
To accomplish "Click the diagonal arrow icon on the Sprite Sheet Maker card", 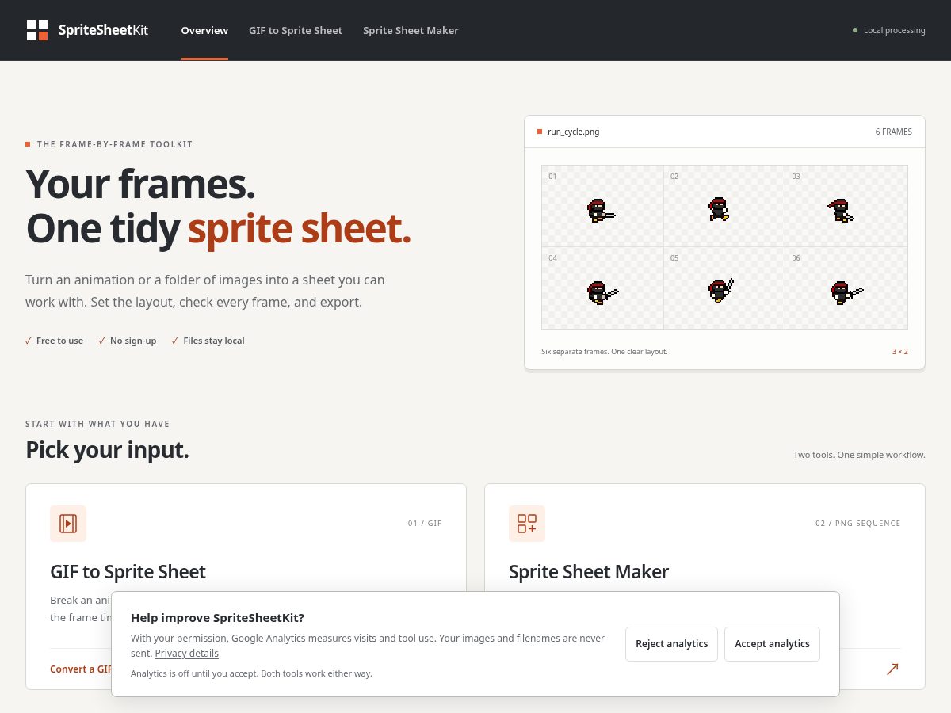I will pos(892,669).
